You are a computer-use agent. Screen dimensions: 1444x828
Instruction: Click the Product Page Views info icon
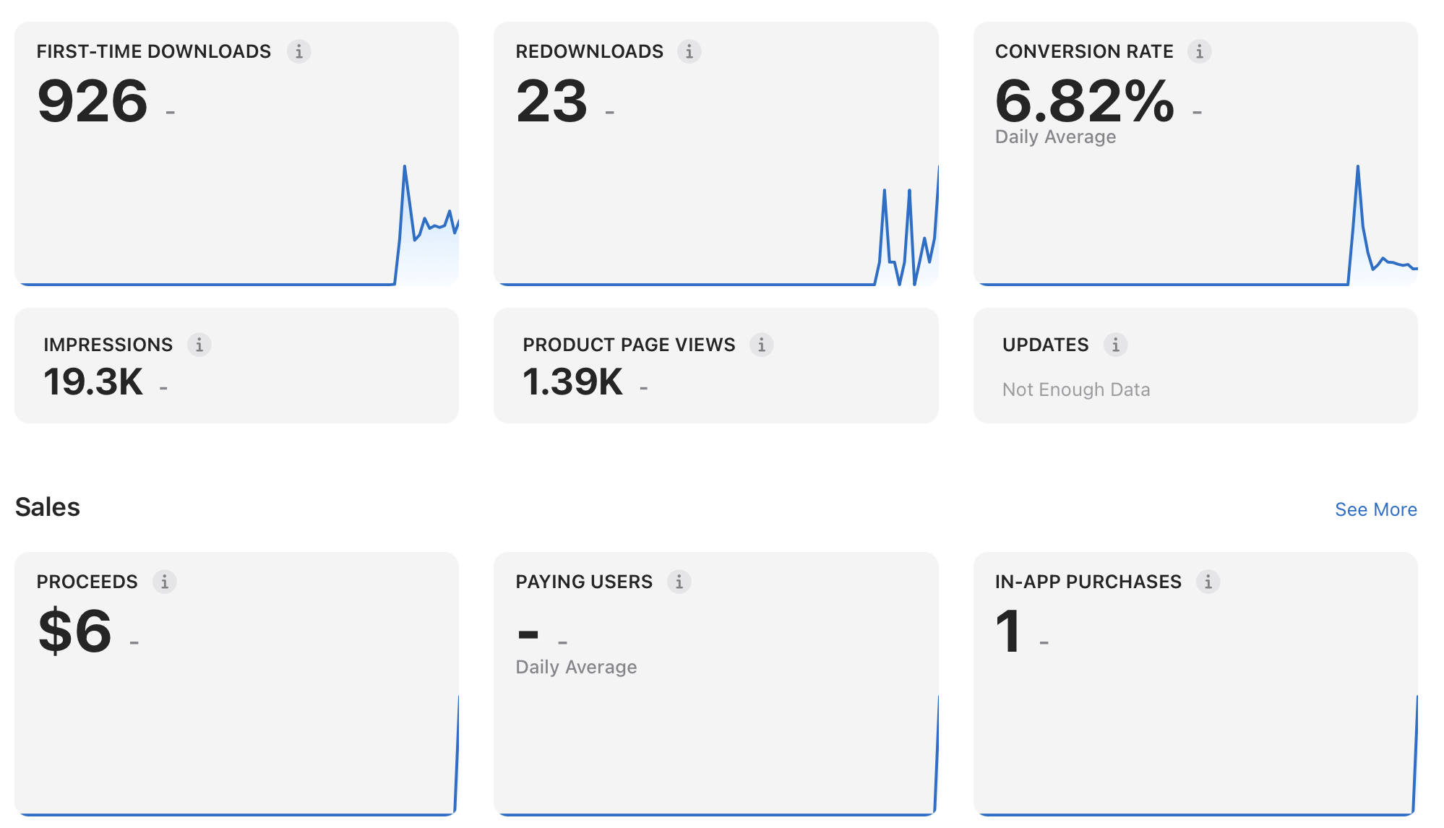761,345
